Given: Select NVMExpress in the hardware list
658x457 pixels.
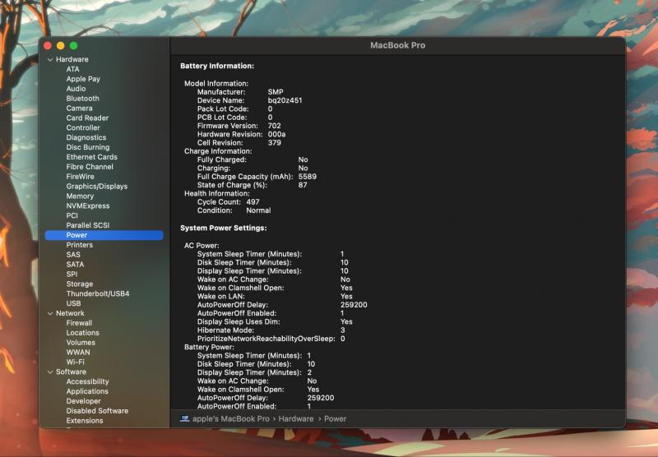Looking at the screenshot, I should 88,206.
